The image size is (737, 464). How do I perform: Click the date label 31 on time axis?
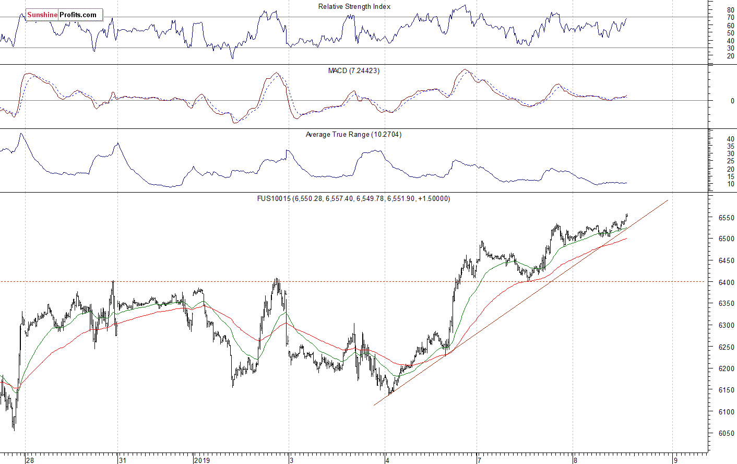122,460
